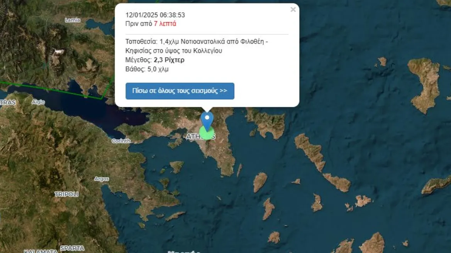Viewport: 451px width, 253px height.
Task: Click the Lamia city label on the map
Action: (73, 20)
